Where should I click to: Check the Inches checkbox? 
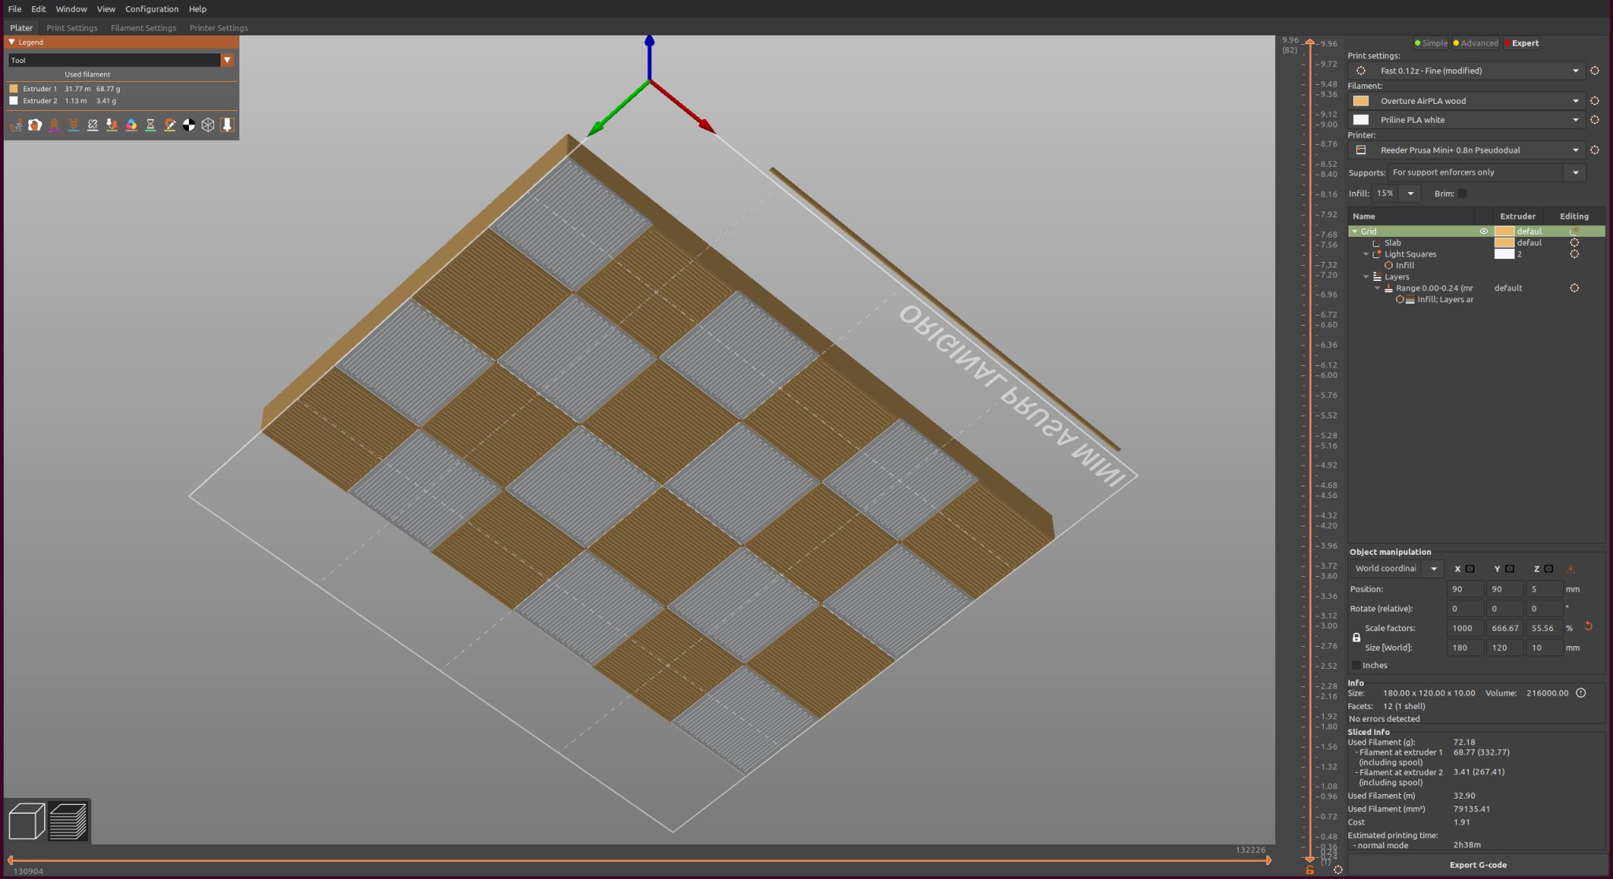1356,665
